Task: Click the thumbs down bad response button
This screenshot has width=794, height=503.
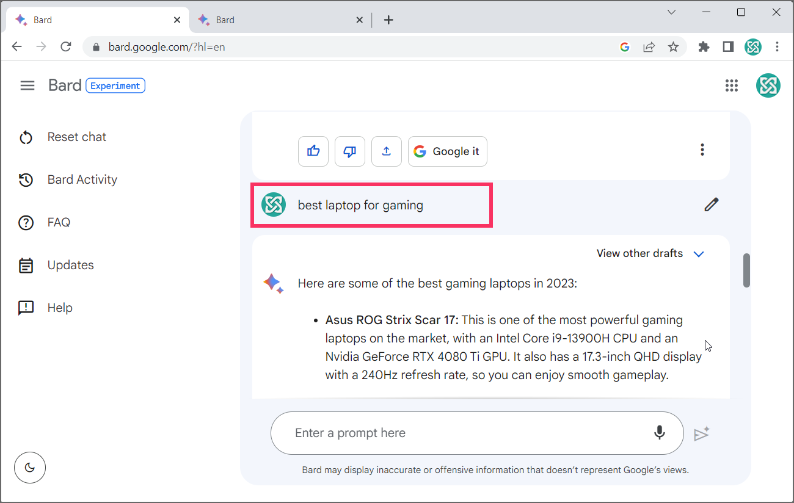Action: pos(350,151)
